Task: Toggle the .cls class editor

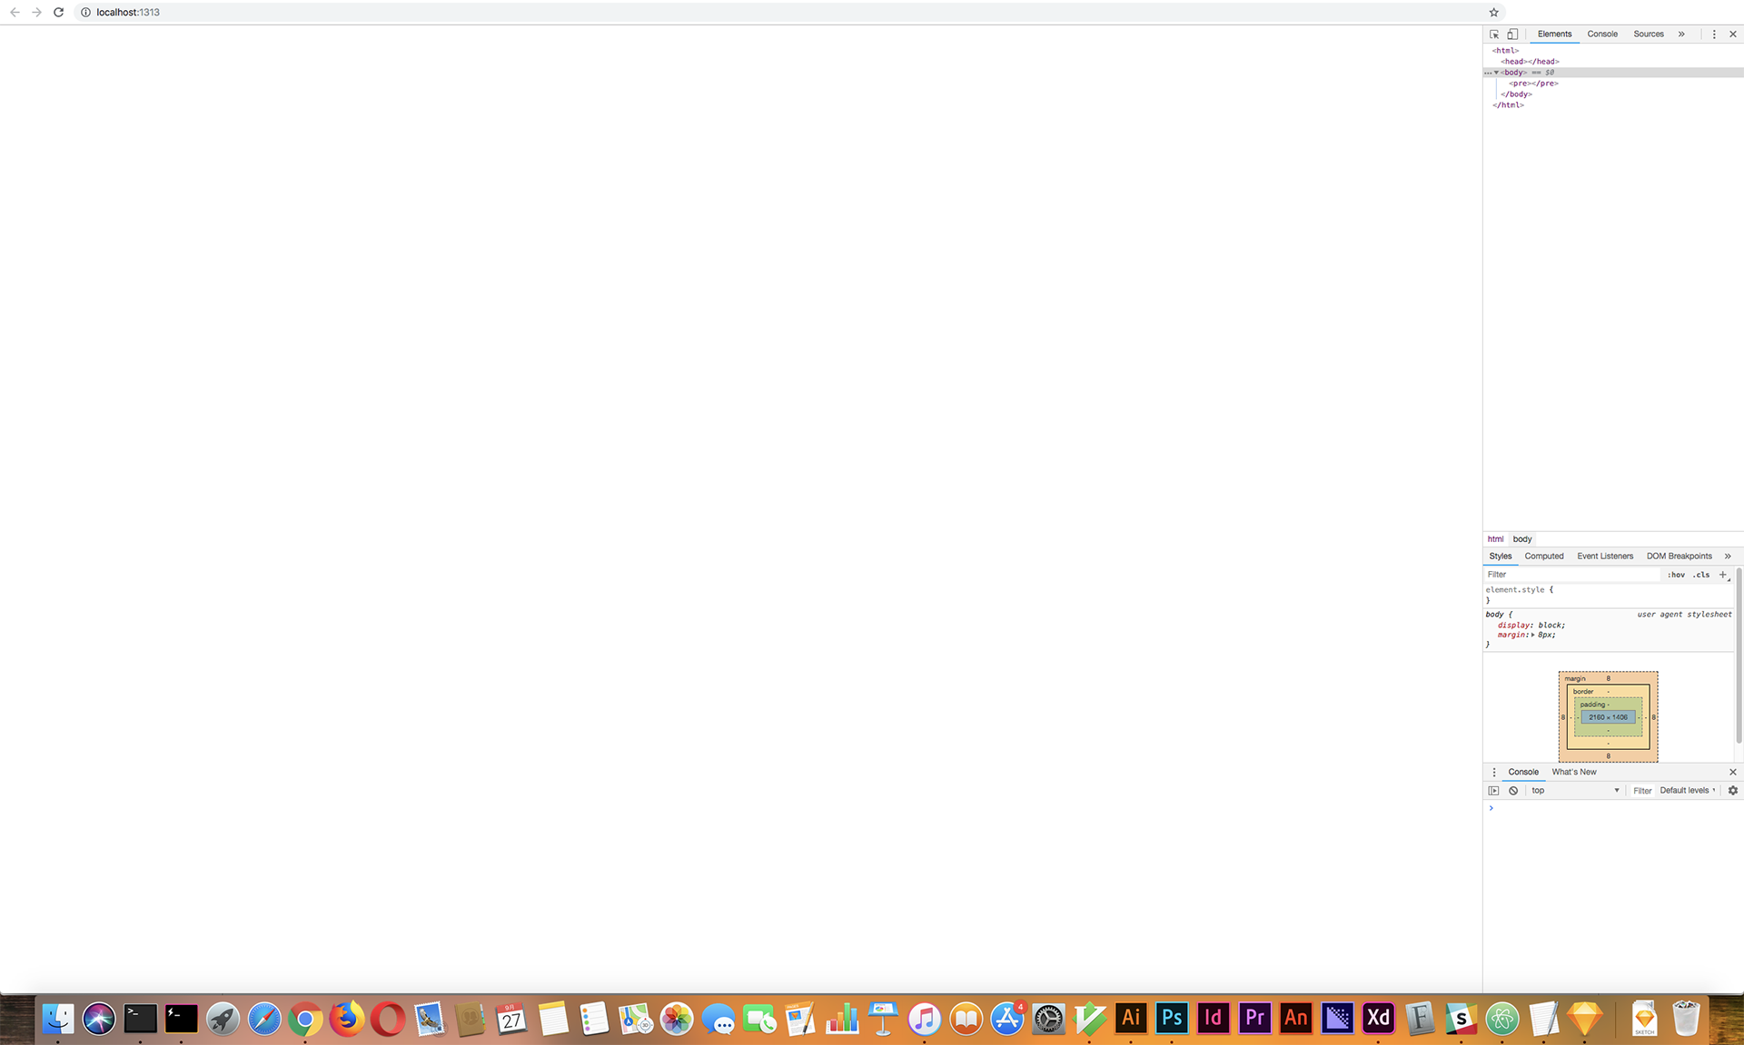Action: click(x=1701, y=575)
